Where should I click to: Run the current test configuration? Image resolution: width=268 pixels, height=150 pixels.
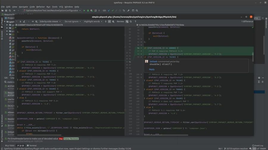click(84, 10)
